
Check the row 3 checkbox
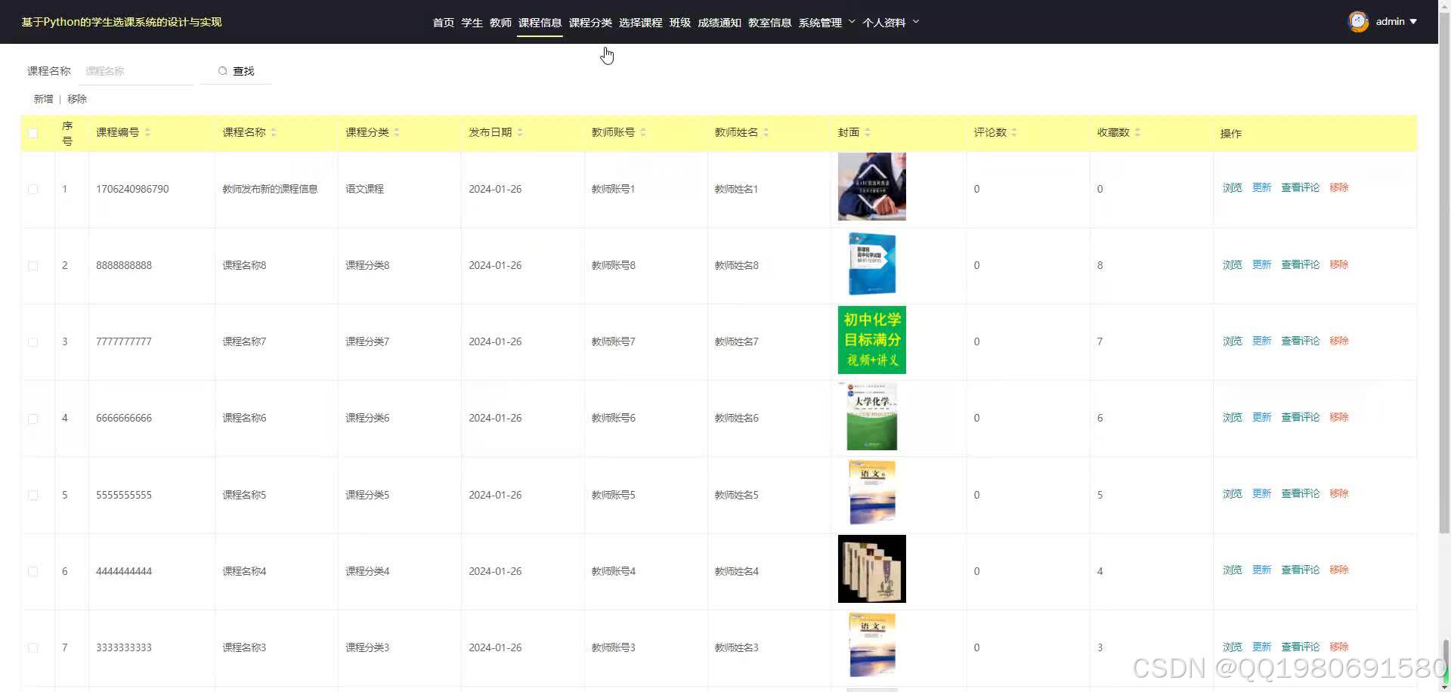pos(32,341)
